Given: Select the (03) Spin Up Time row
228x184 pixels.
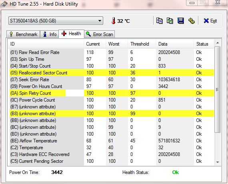Looking at the screenshot, I should tap(112, 59).
